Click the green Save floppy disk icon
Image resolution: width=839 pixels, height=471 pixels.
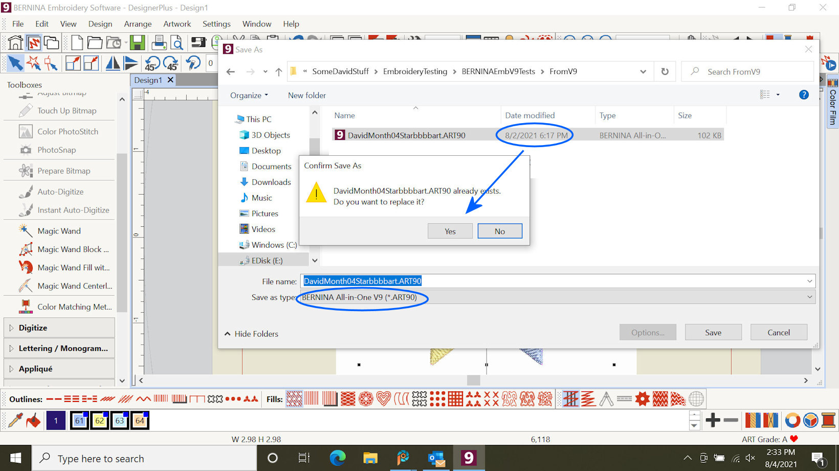[137, 42]
